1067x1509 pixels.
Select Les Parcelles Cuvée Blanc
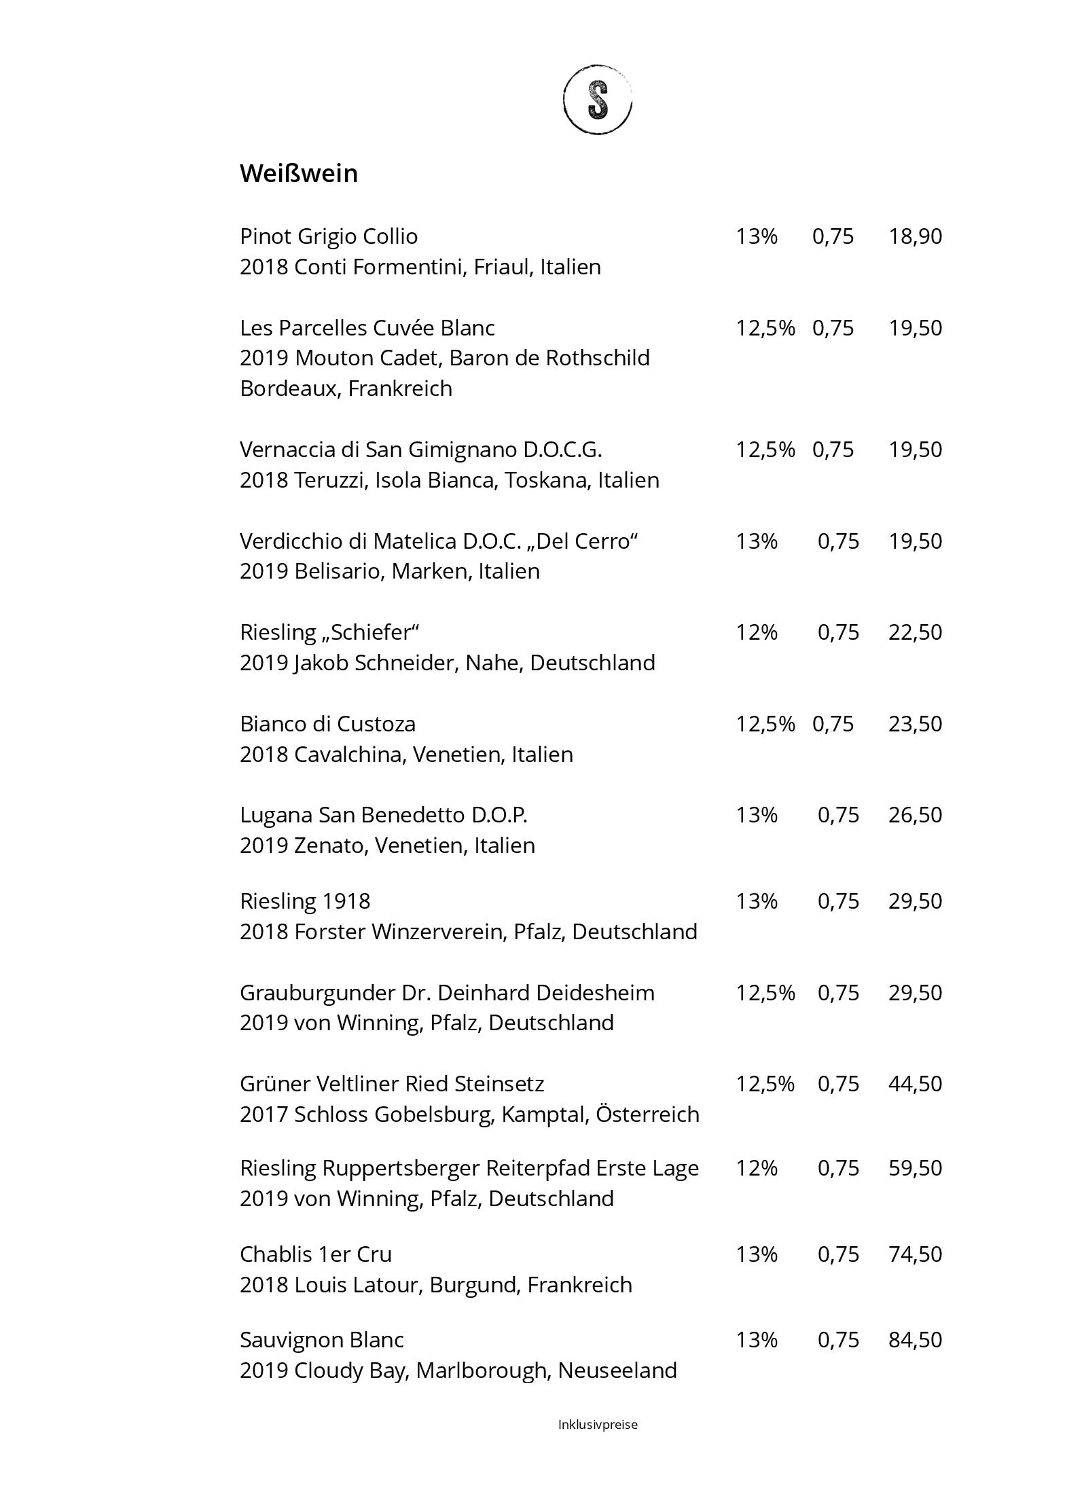(x=367, y=328)
